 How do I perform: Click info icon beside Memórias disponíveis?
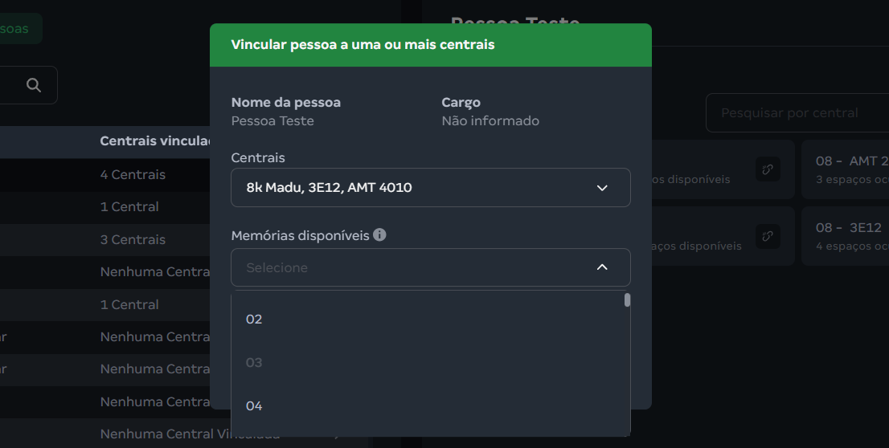[x=379, y=235]
